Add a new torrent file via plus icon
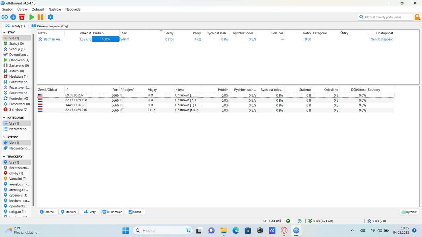Viewport: 422px width, 237px height. coord(13,17)
